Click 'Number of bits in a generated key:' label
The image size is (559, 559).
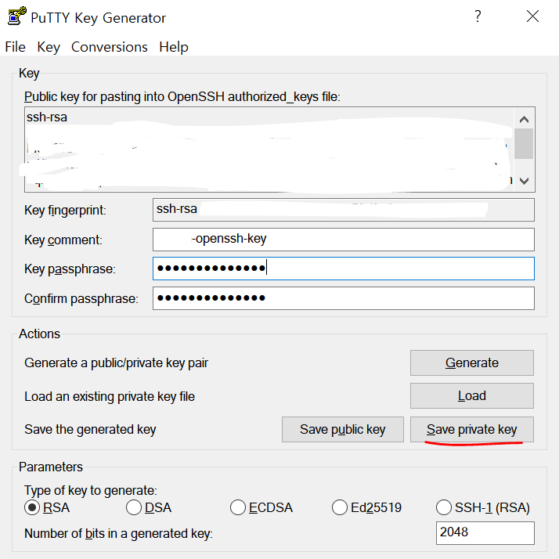(x=118, y=534)
